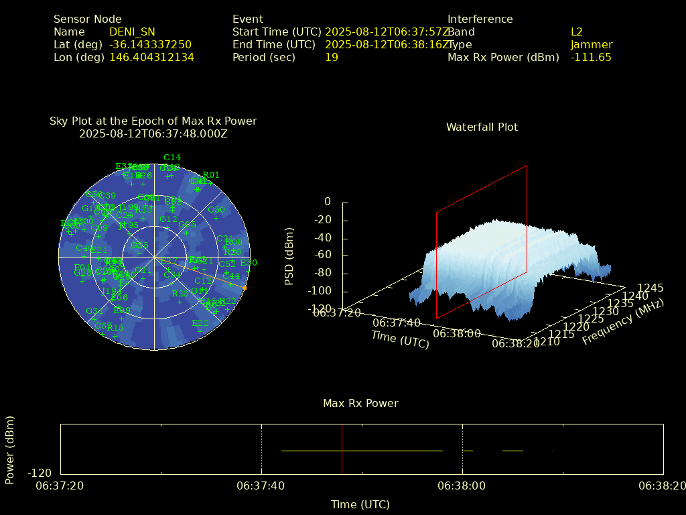Click the C50 satellite marker
Image resolution: width=686 pixels, height=515 pixels.
coord(216,218)
